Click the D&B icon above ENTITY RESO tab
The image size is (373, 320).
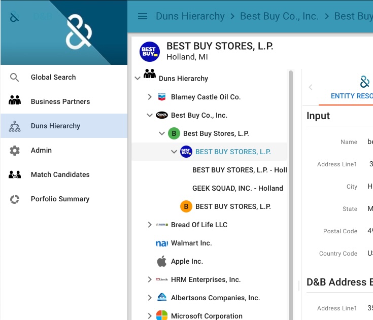[x=365, y=82]
